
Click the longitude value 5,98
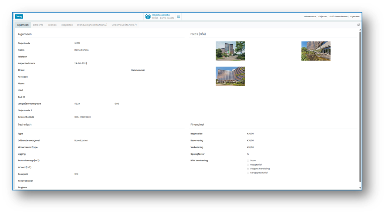click(x=117, y=104)
